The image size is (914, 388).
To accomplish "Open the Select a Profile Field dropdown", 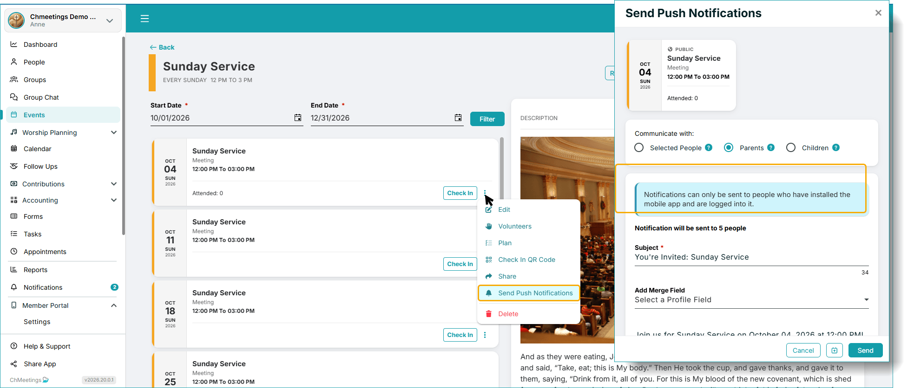I will pyautogui.click(x=752, y=300).
